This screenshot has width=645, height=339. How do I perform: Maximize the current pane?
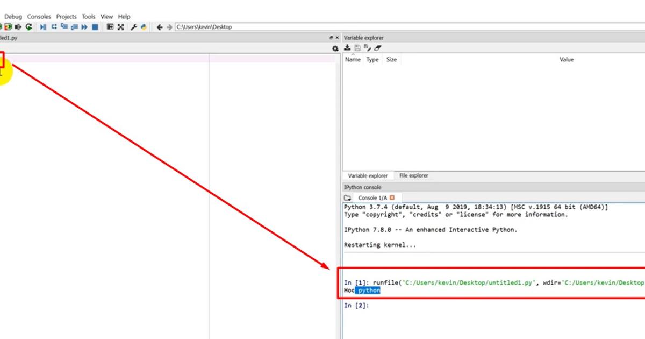point(110,27)
